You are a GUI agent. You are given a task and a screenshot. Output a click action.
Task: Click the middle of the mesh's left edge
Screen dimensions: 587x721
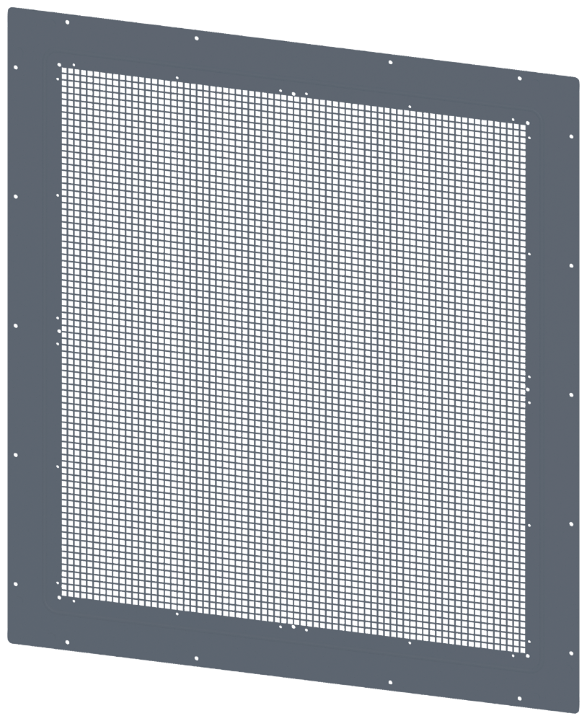[60, 332]
